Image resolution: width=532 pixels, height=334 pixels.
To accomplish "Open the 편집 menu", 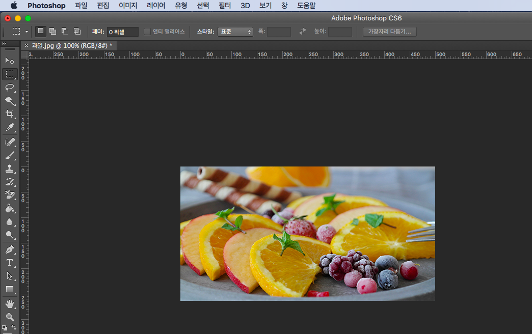I will (x=103, y=6).
